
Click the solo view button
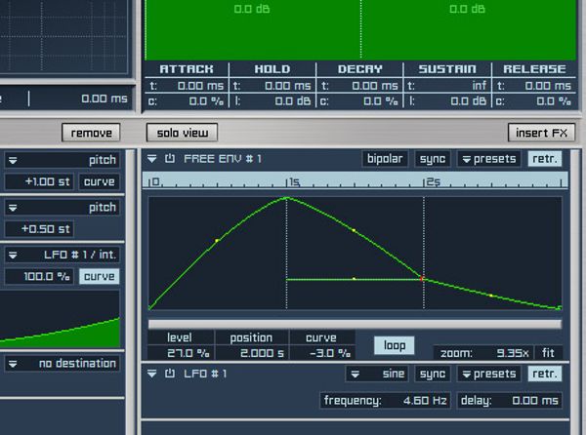point(183,133)
